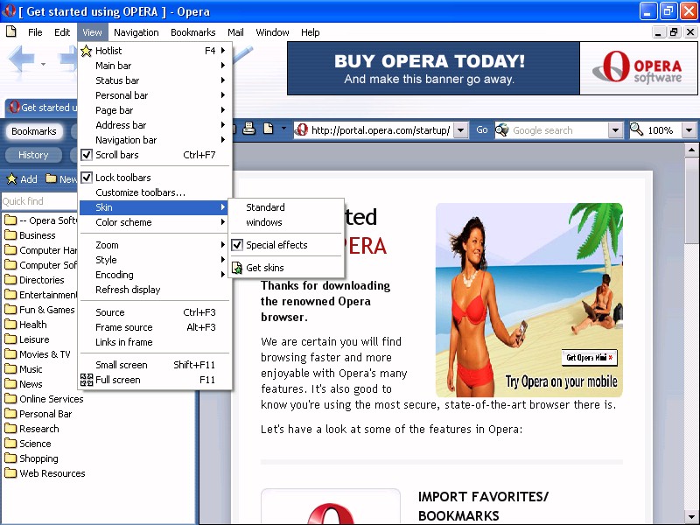Viewport: 700px width, 525px height.
Task: Open the Directories bookmarks folder
Action: [34, 280]
